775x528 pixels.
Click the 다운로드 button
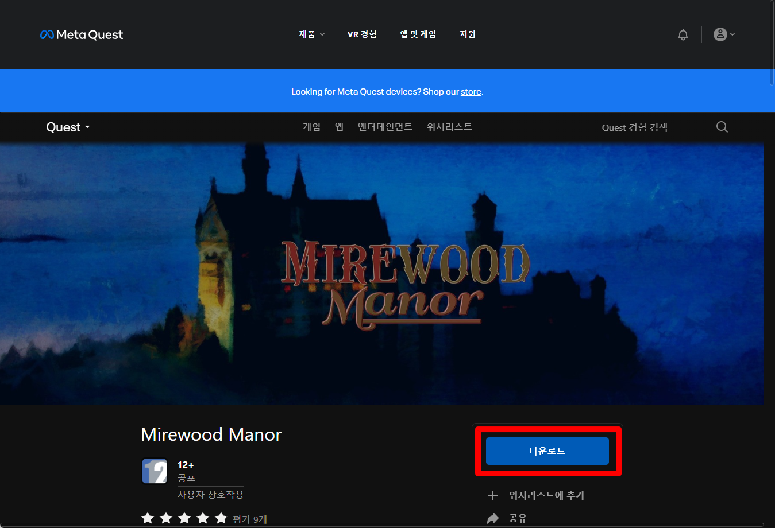pos(547,451)
